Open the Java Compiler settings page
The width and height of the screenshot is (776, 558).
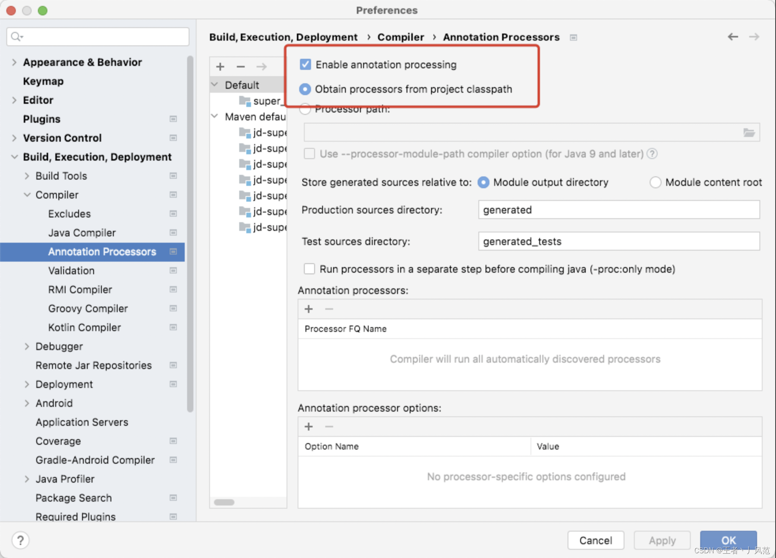pos(82,232)
